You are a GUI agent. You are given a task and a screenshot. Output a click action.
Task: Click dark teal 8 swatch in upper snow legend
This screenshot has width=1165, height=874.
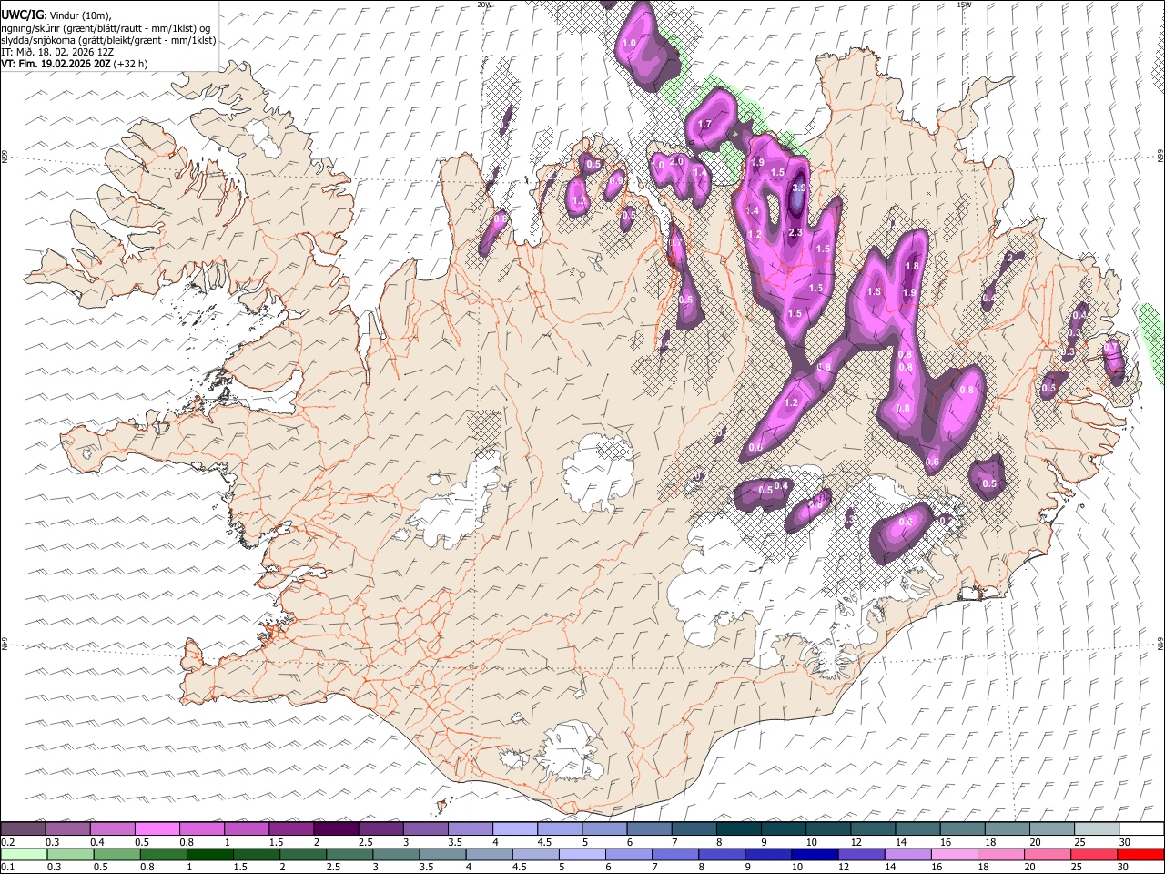739,829
